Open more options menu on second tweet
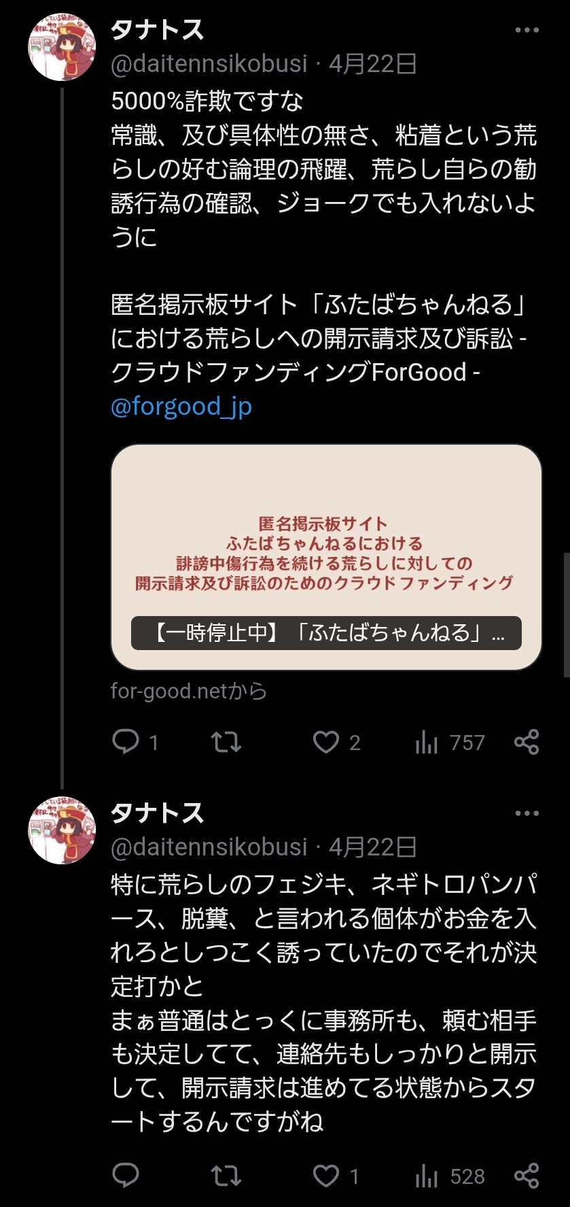Image resolution: width=570 pixels, height=1207 pixels. (527, 813)
